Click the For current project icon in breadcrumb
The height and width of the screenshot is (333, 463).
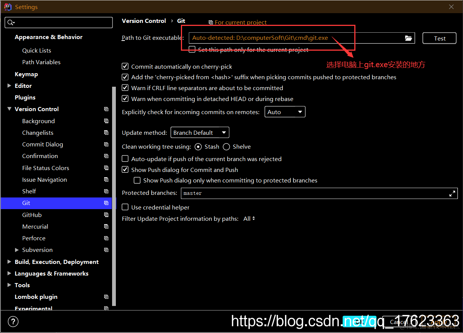click(x=211, y=23)
